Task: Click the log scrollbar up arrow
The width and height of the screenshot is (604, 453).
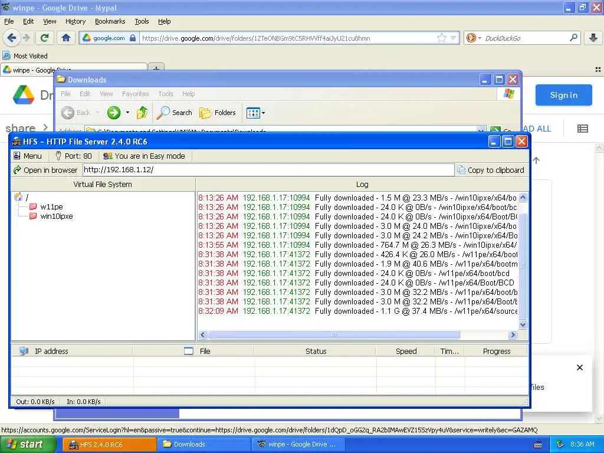Action: tap(523, 198)
